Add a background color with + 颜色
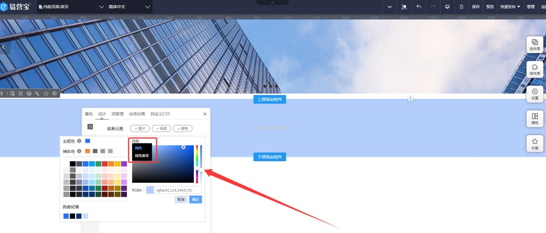This screenshot has width=546, height=233. [x=183, y=129]
